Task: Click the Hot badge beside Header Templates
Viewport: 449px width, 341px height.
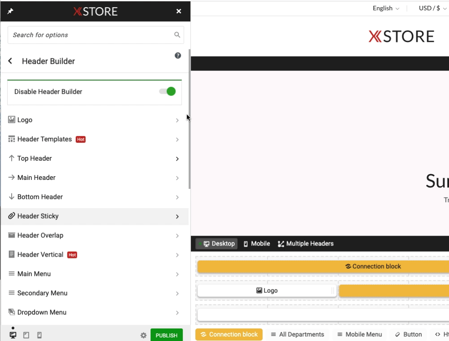Action: point(81,140)
